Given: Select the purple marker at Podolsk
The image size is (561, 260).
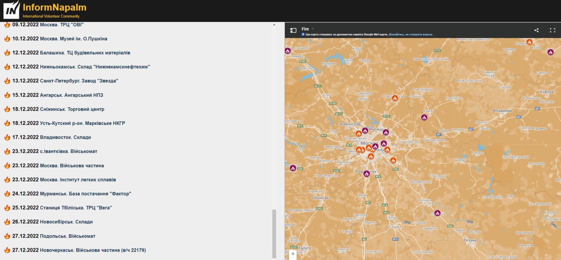Looking at the screenshot, I should (366, 173).
